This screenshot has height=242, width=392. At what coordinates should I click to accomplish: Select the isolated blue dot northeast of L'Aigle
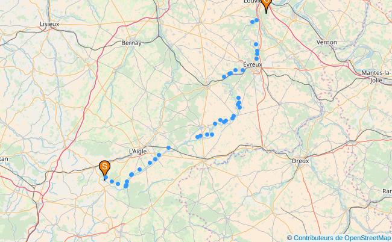coord(168,147)
